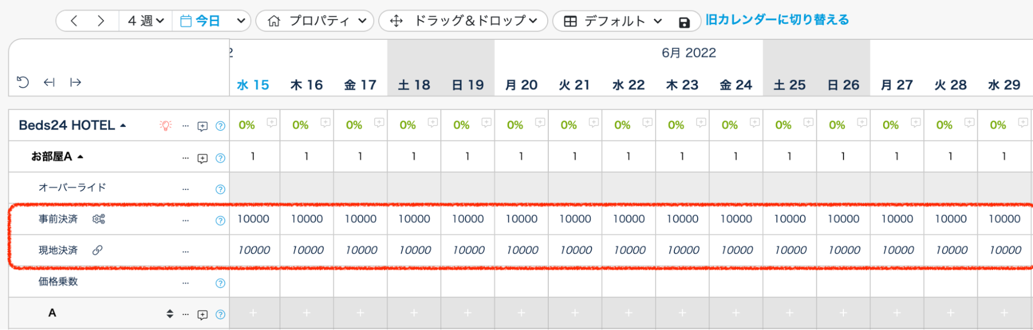The width and height of the screenshot is (1033, 330).
Task: Collapse the Beds24 HOTEL property section
Action: click(123, 125)
